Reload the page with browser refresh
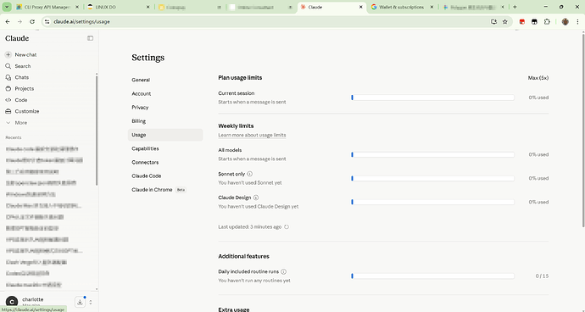This screenshot has width=585, height=312. coord(32,22)
